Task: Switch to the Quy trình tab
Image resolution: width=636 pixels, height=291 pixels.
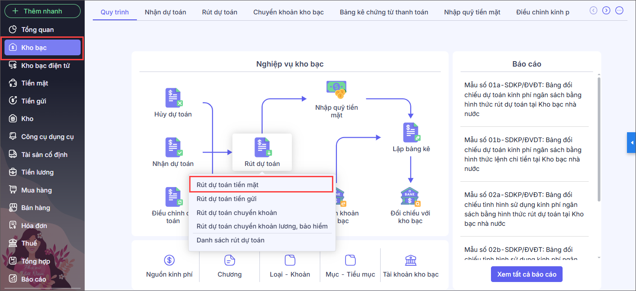Action: (115, 12)
